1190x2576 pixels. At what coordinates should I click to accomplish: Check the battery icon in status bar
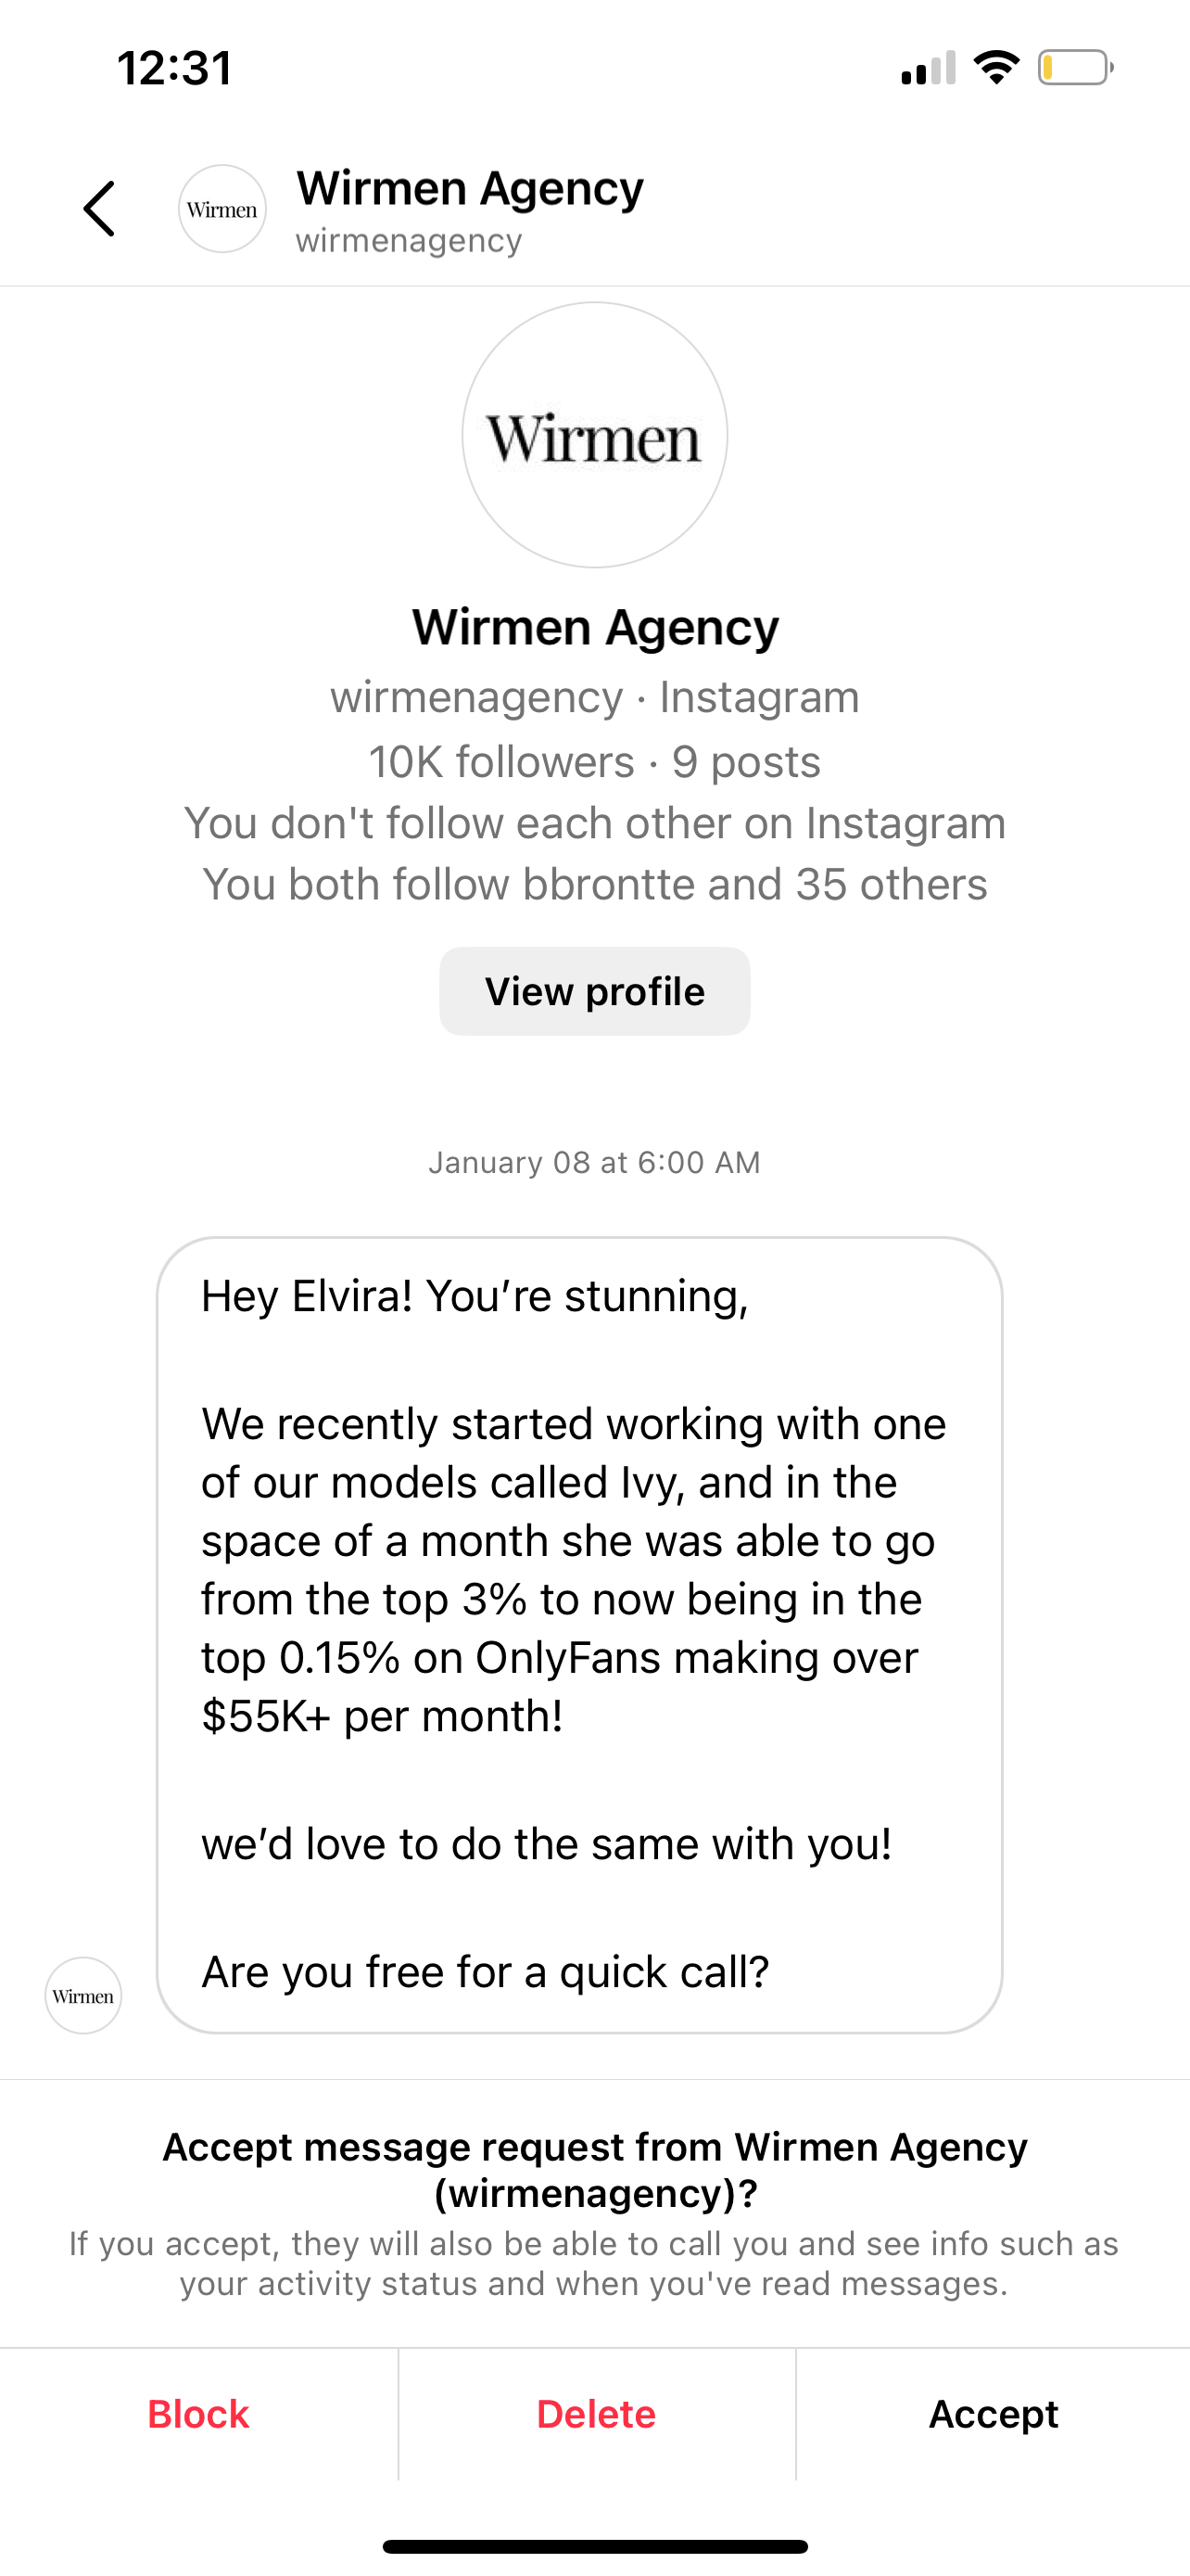[1075, 68]
